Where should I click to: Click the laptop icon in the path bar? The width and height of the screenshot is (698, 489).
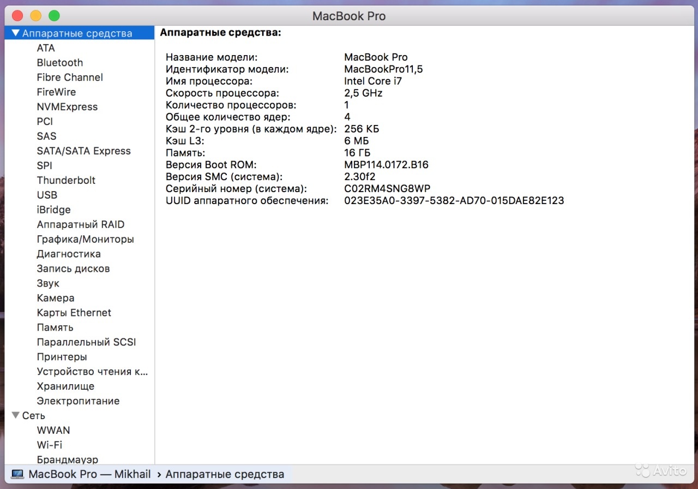pos(17,474)
